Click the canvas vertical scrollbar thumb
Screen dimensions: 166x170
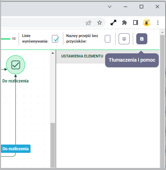(53, 145)
